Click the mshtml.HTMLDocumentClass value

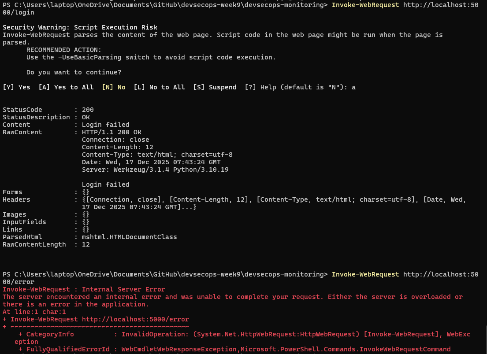tap(129, 237)
